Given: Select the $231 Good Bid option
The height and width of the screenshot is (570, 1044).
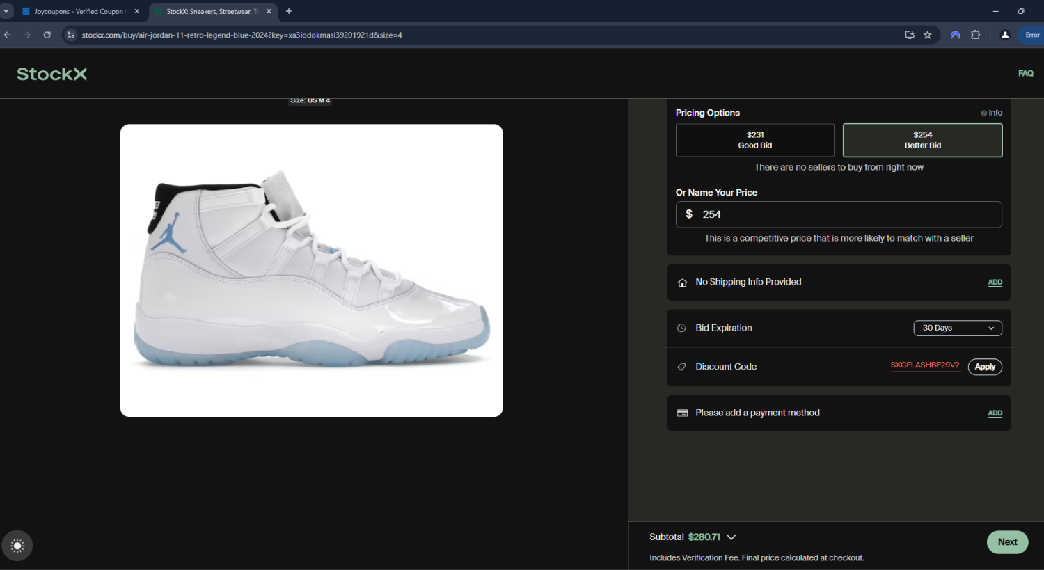Looking at the screenshot, I should click(x=754, y=140).
